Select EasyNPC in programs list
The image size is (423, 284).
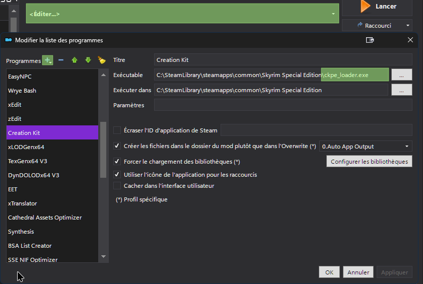[52, 77]
